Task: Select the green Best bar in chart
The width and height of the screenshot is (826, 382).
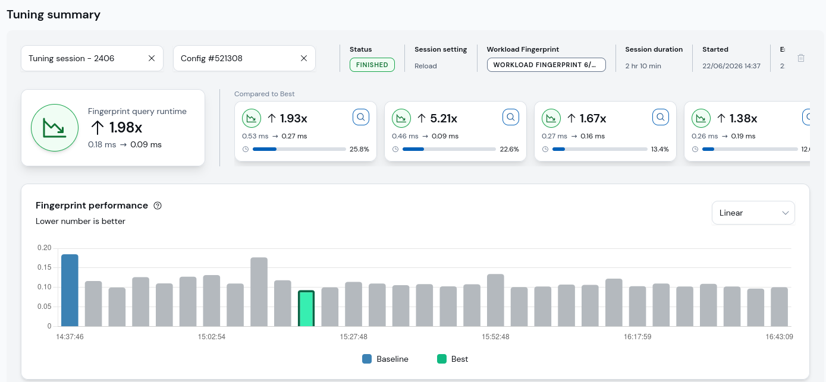Action: (x=306, y=308)
